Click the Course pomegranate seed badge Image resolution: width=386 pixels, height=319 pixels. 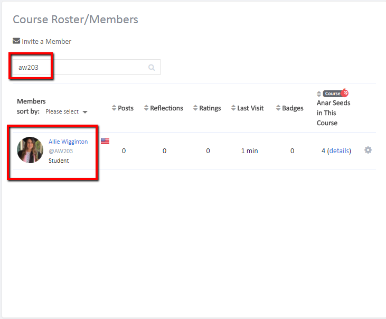tap(336, 93)
